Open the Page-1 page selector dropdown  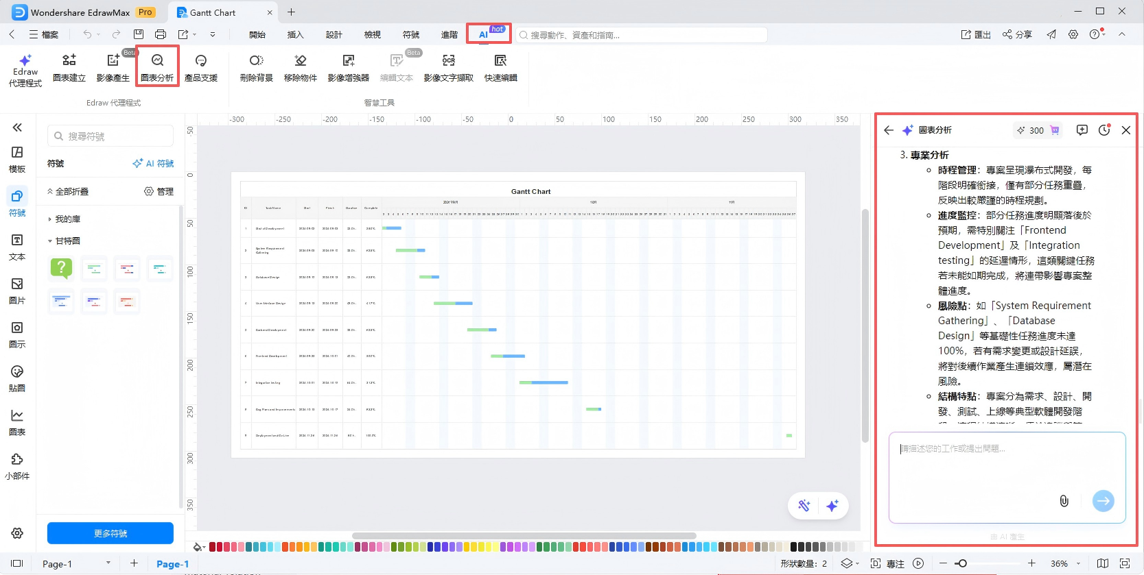pos(108,563)
